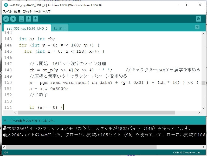Open the スケッチ menu
Screen dimensions: 207x156
[27, 12]
